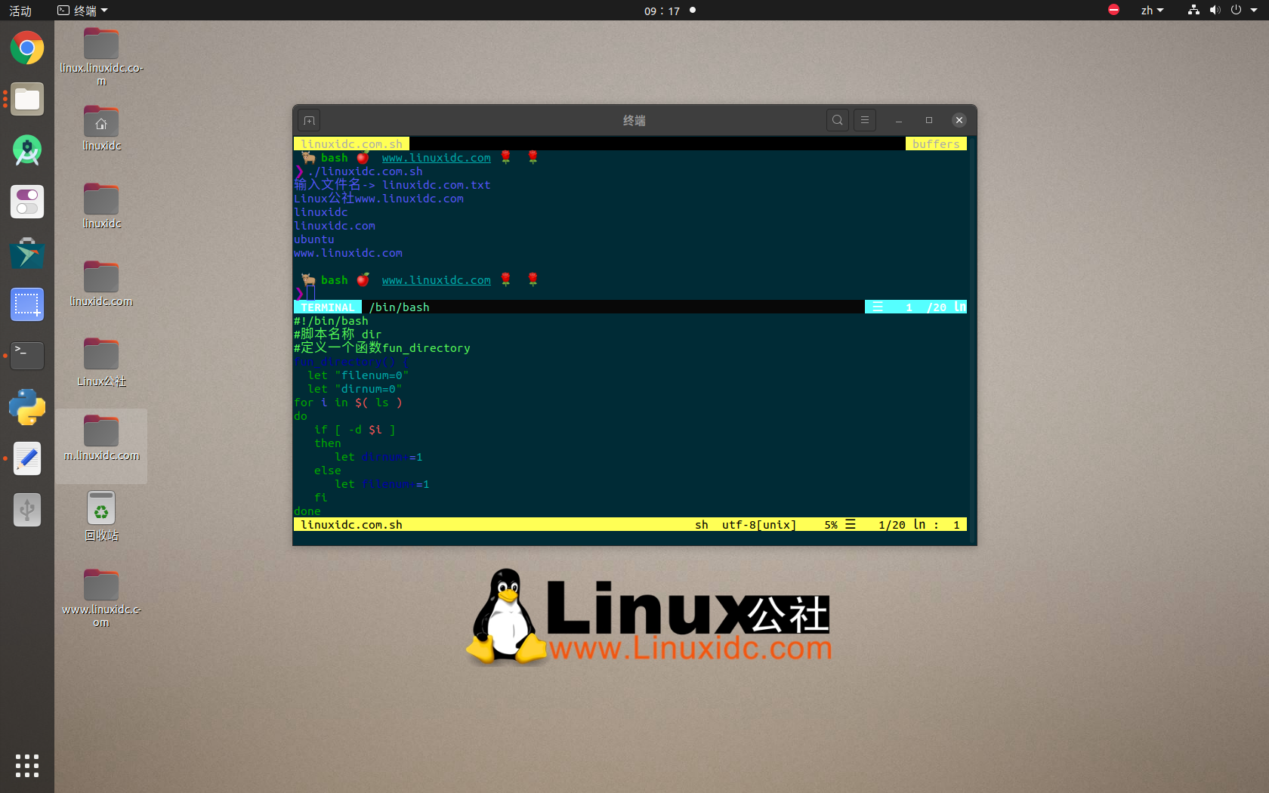This screenshot has width=1269, height=793.
Task: Click the 终端 title bar text
Action: pos(634,121)
